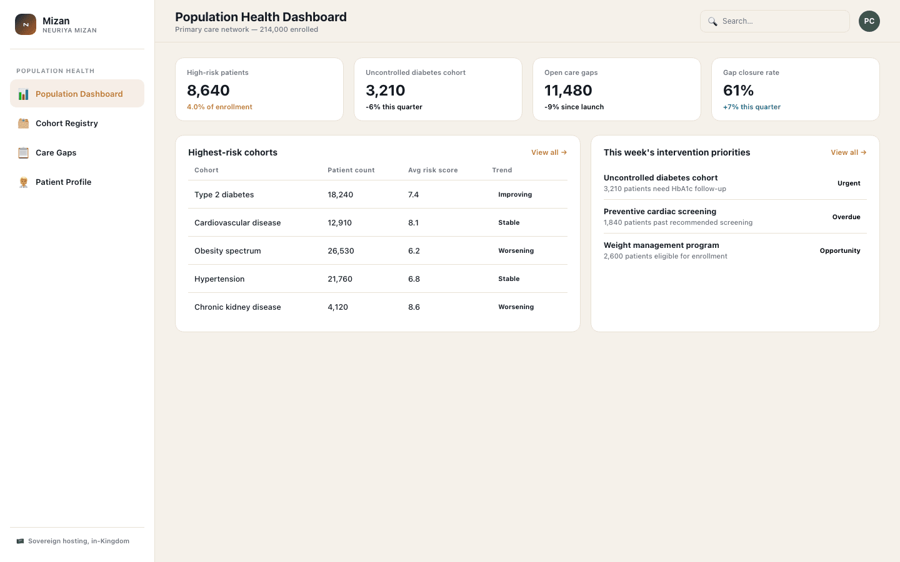Image resolution: width=900 pixels, height=562 pixels.
Task: Click the flag icon beside Sovereign hosting
Action: click(20, 541)
